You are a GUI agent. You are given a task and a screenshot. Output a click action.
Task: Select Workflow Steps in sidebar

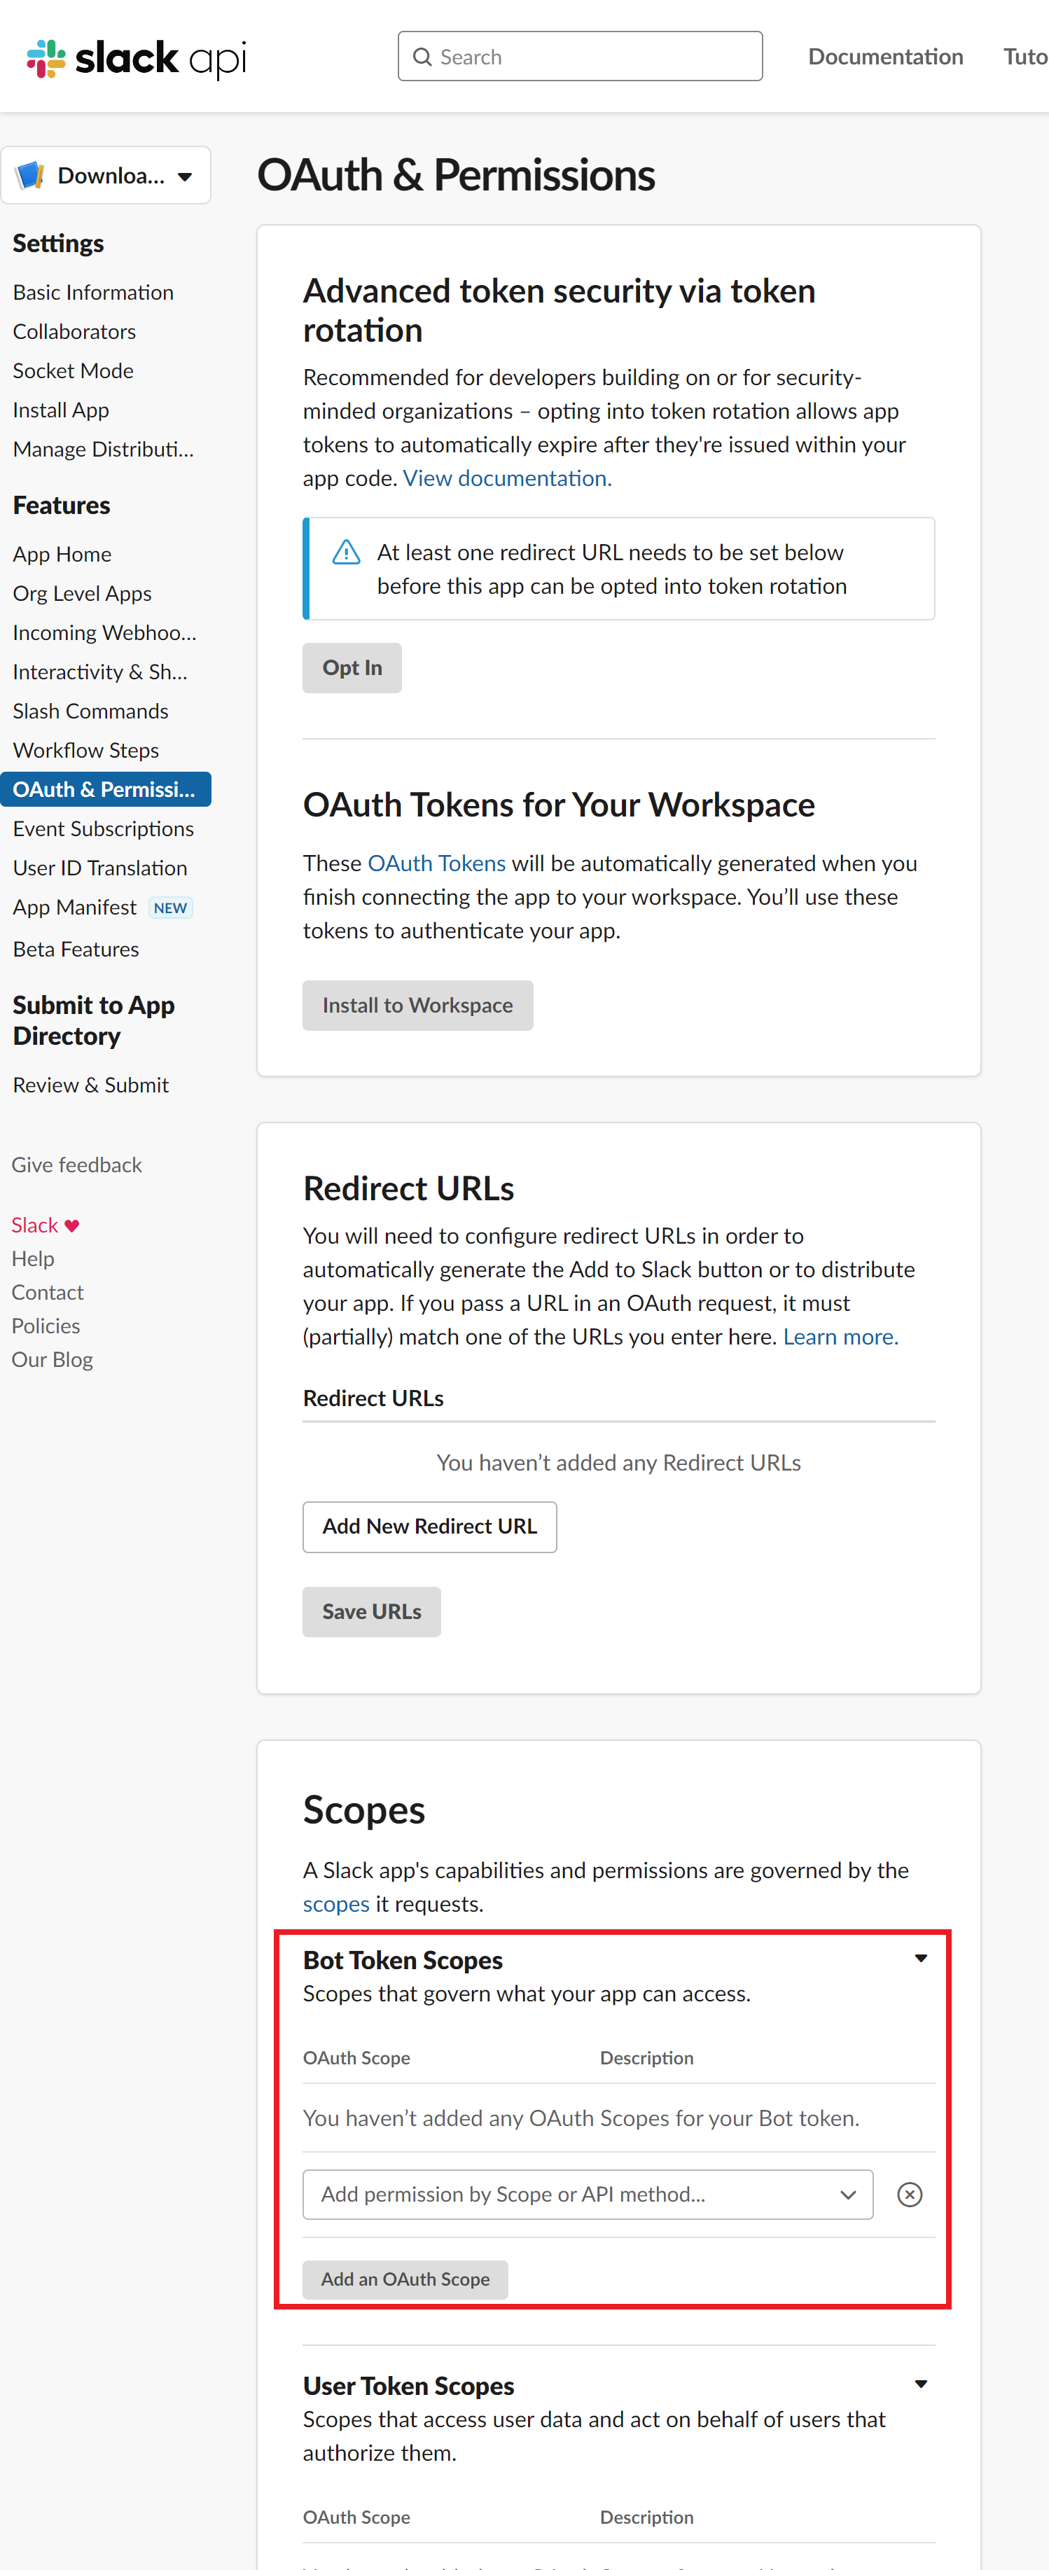coord(86,750)
